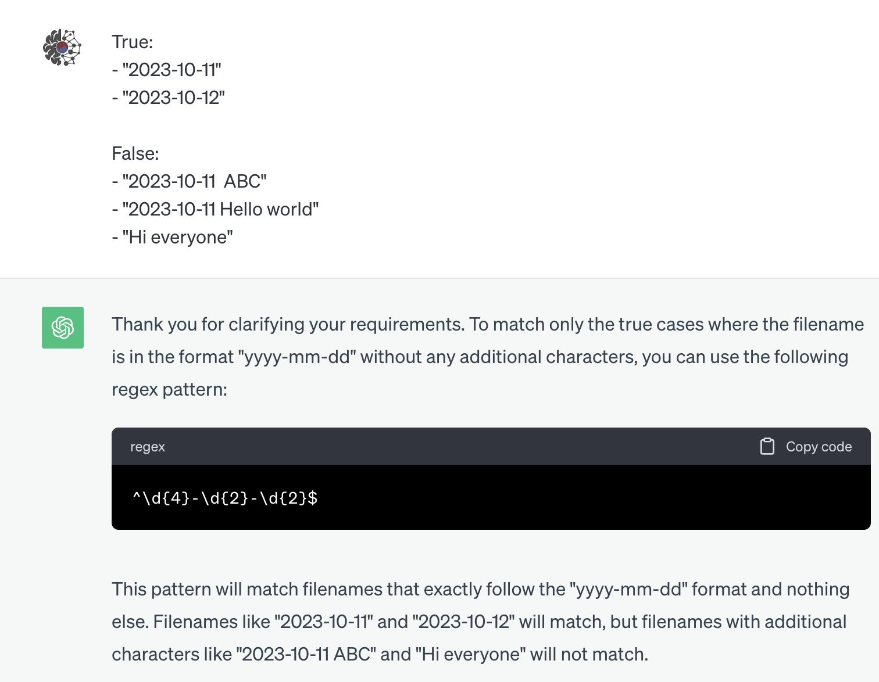Viewport: 879px width, 682px height.
Task: Click the "Hi everyone" false example line
Action: pyautogui.click(x=173, y=237)
